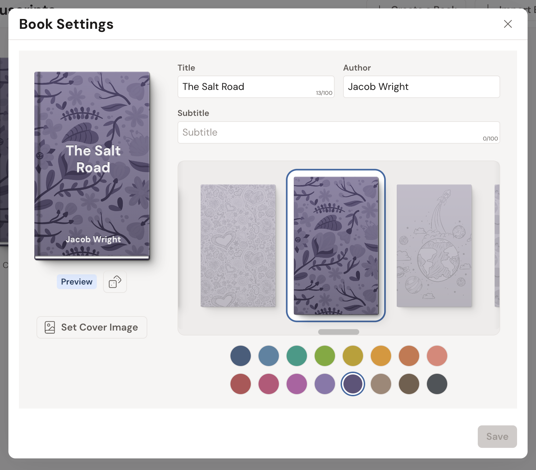The image size is (536, 470).
Task: Click the Save button
Action: coord(497,437)
